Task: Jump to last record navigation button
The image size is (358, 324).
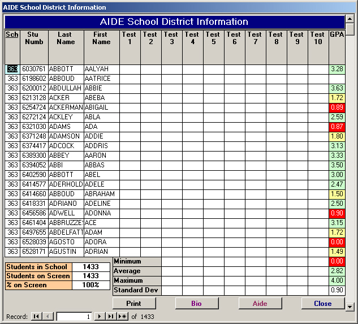Action: [111, 317]
